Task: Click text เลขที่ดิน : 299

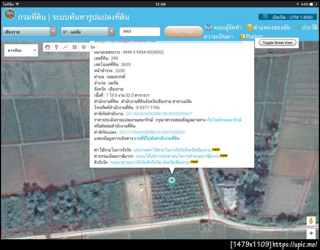Action: (x=106, y=58)
